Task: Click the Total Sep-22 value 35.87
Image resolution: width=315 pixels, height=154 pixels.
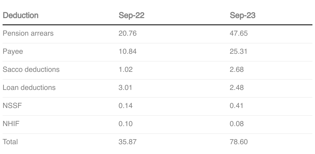Action: pos(127,142)
